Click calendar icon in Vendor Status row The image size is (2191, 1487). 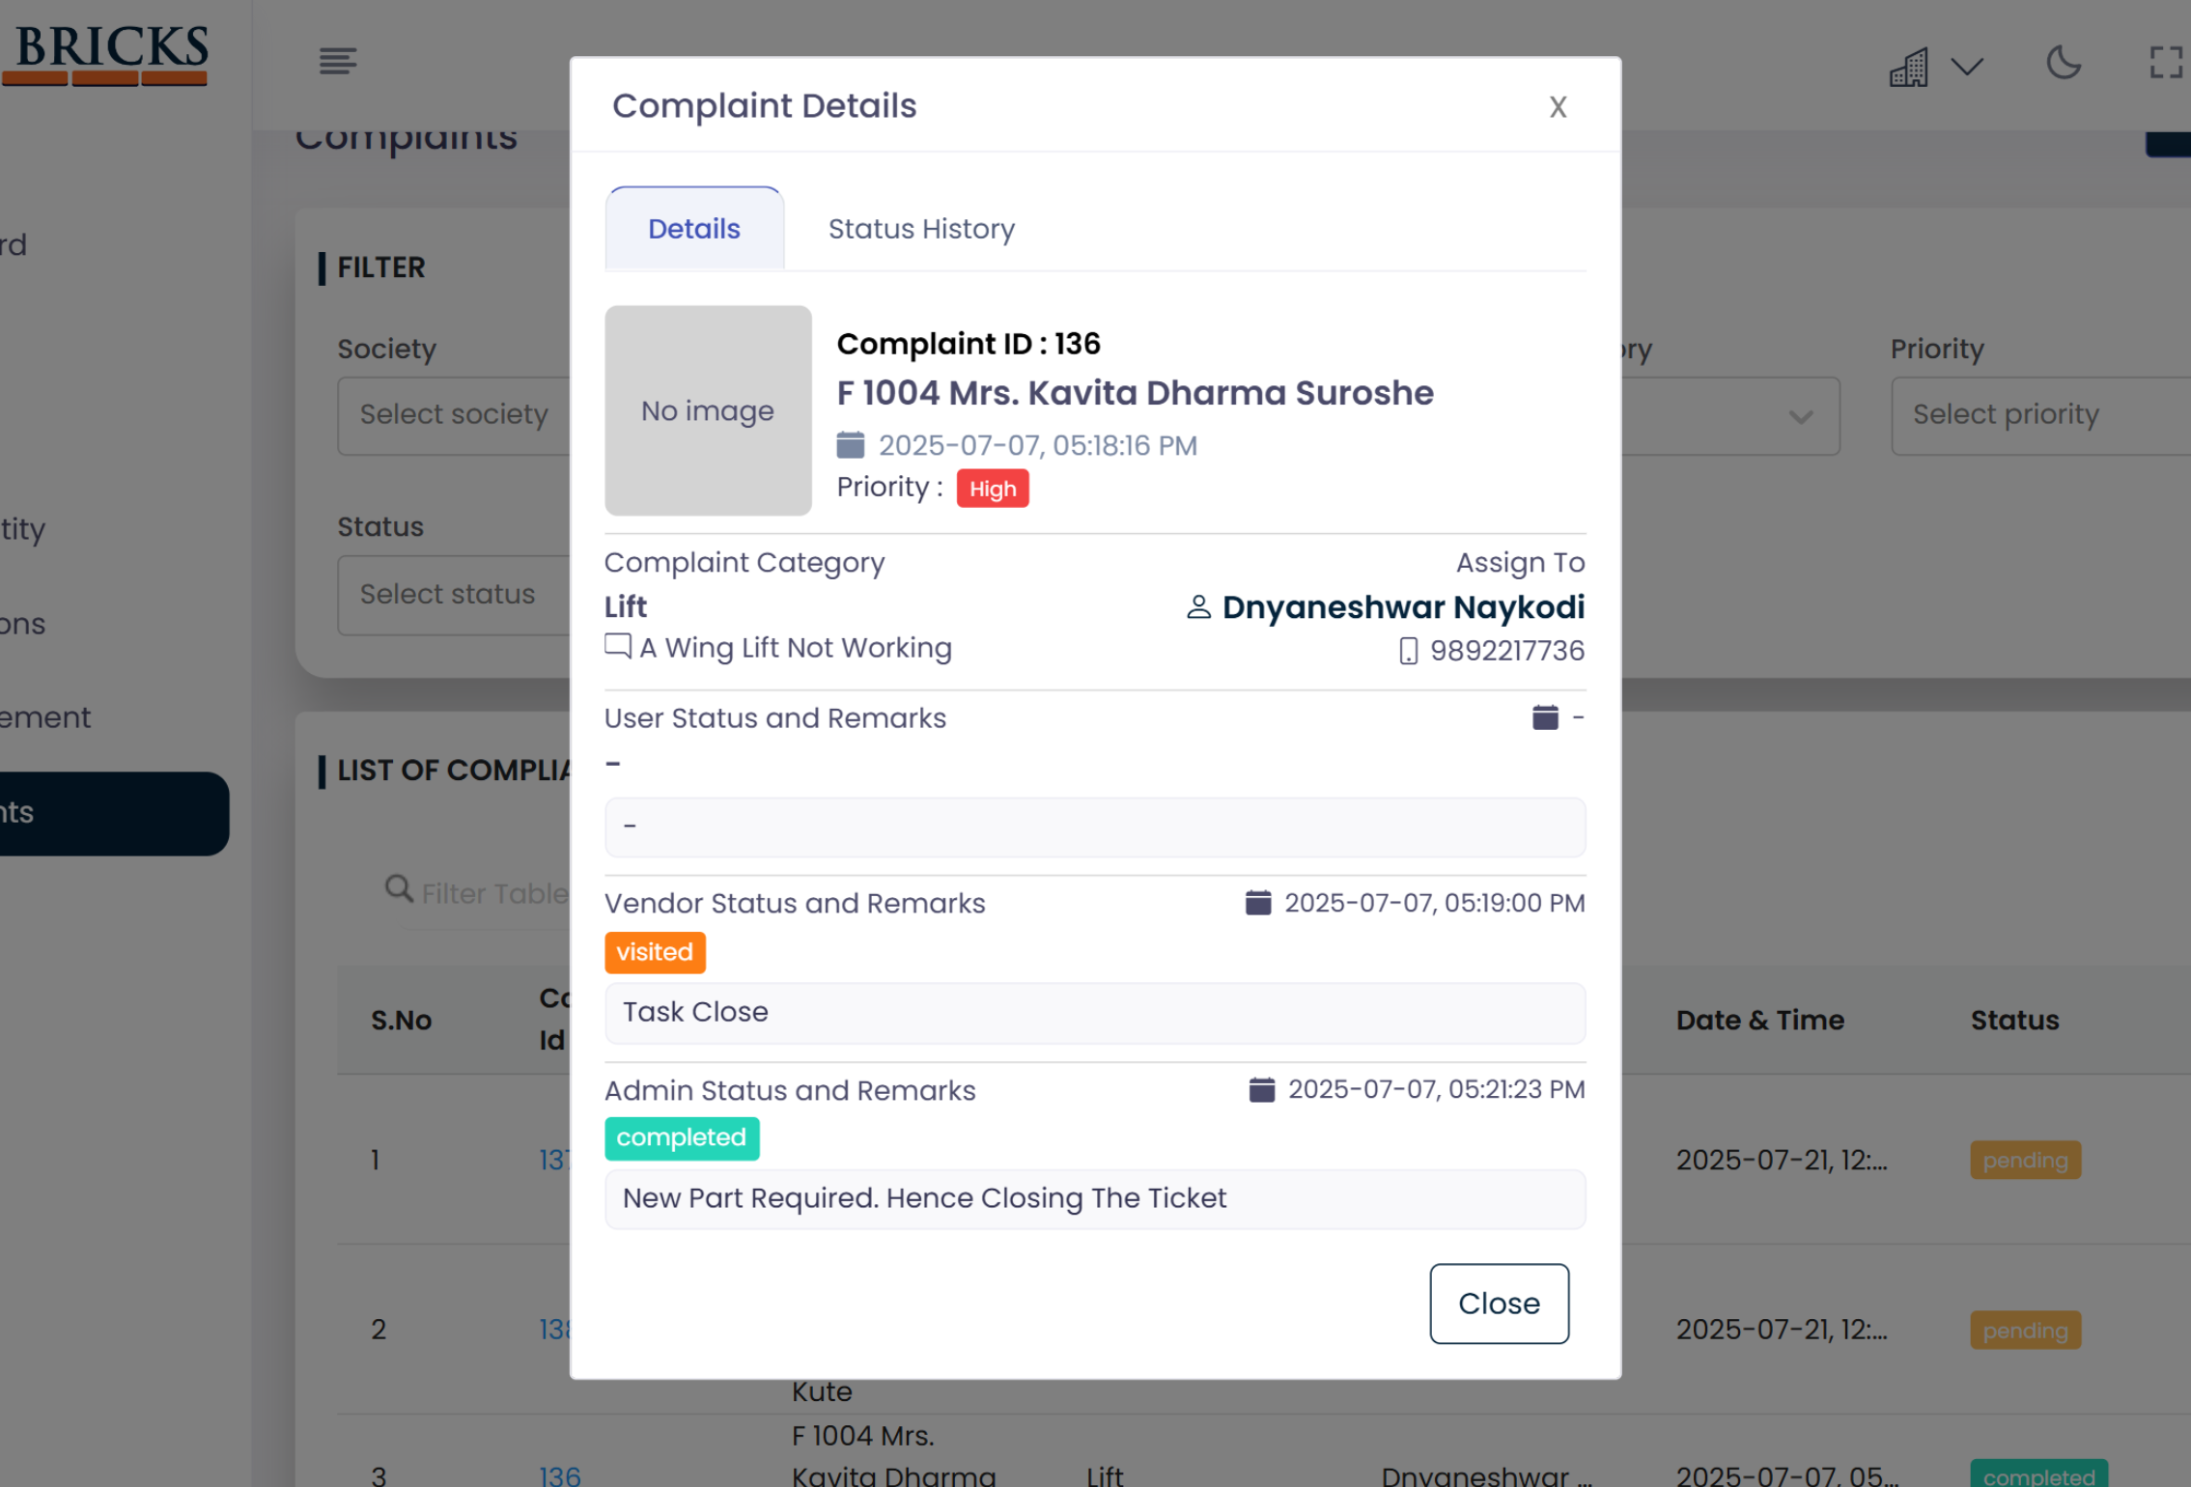click(x=1258, y=903)
